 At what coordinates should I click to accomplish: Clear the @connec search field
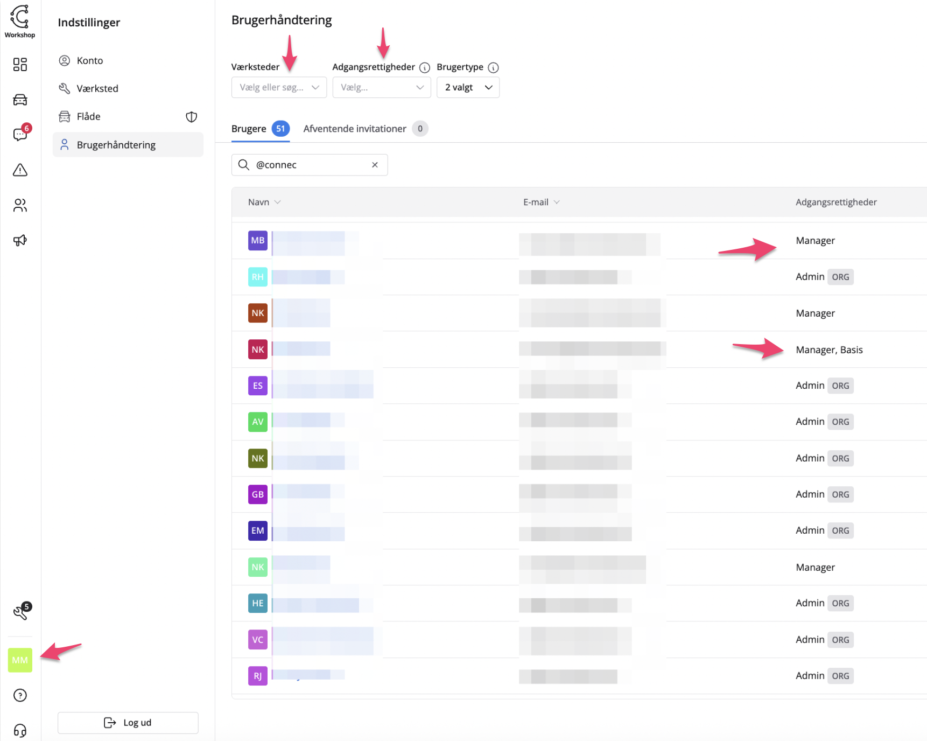[375, 165]
